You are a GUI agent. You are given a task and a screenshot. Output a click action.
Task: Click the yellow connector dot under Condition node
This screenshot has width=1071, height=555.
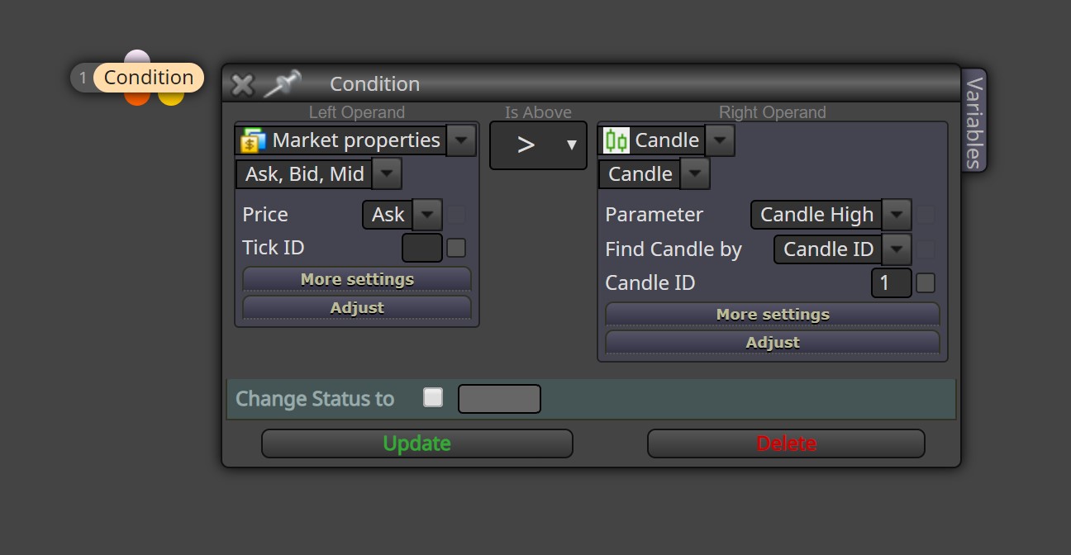coord(171,97)
